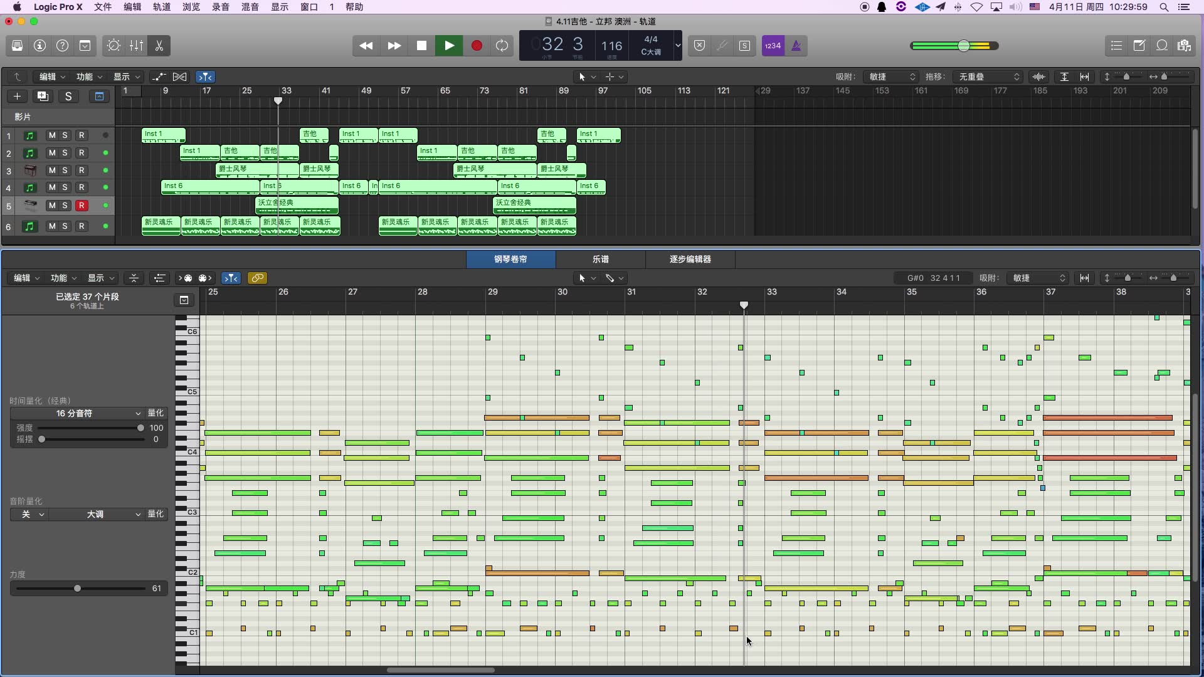
Task: Rewind the playhead
Action: click(x=366, y=46)
